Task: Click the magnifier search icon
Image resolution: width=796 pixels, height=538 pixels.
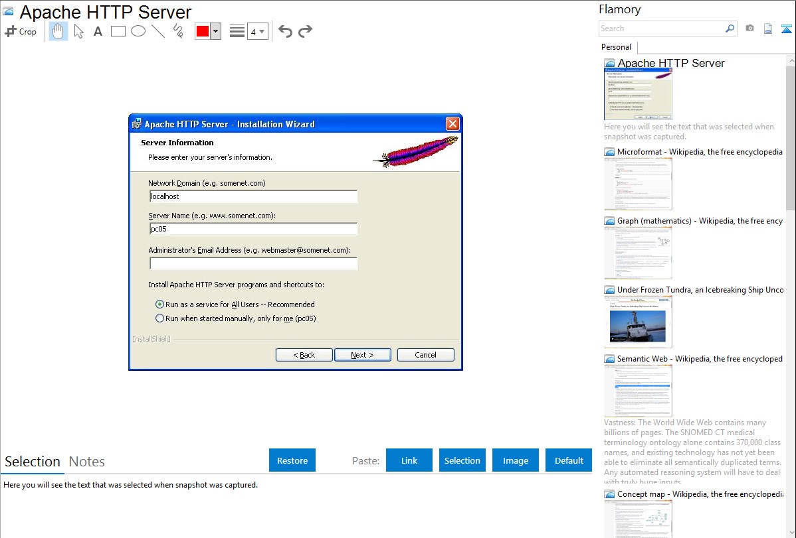Action: [x=730, y=29]
